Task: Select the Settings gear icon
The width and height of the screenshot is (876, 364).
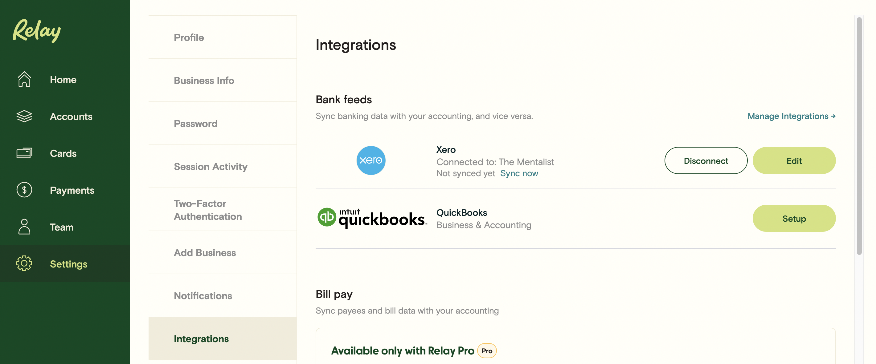Action: pos(24,263)
